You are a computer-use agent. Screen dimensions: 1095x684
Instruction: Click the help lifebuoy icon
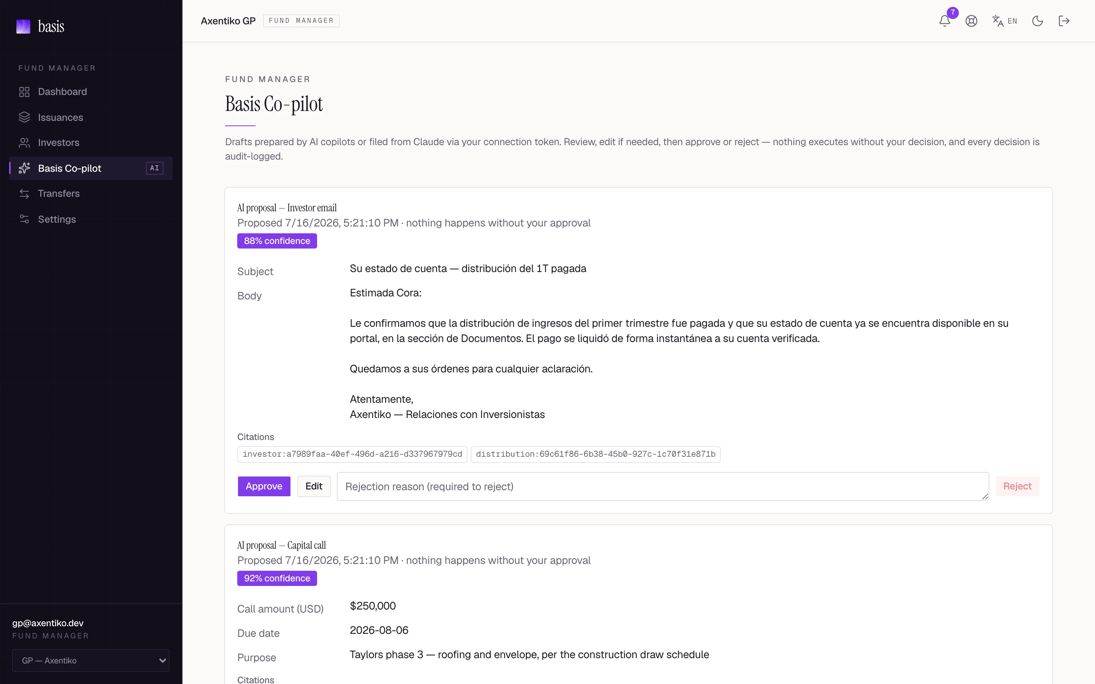point(971,21)
